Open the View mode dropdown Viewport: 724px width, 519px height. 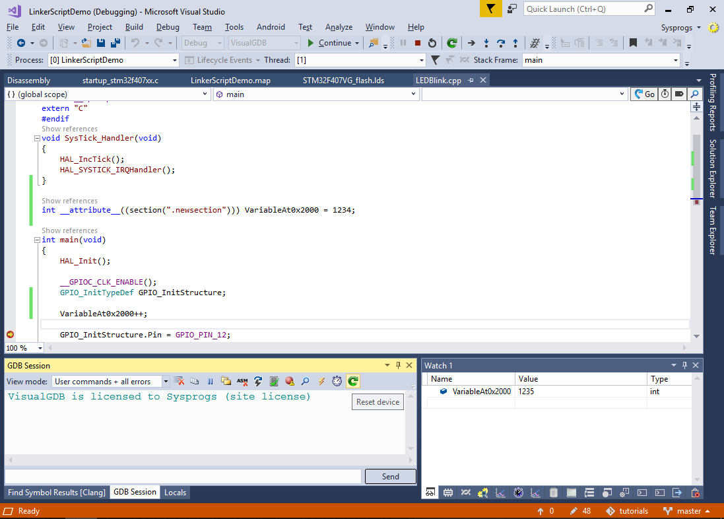coord(166,381)
